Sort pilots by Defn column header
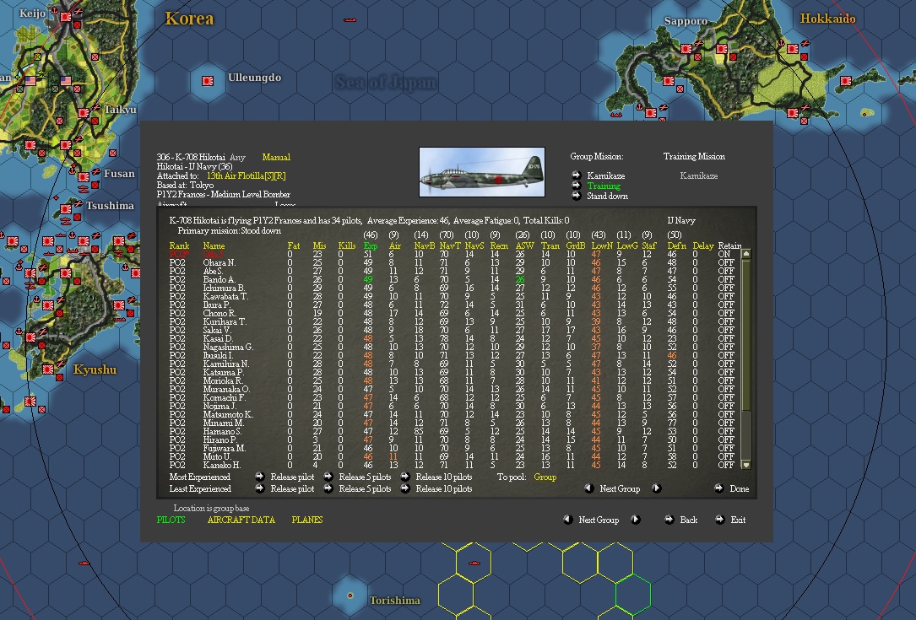 tap(676, 245)
